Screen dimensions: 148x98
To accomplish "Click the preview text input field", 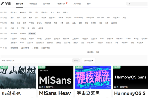I will click(36, 60).
